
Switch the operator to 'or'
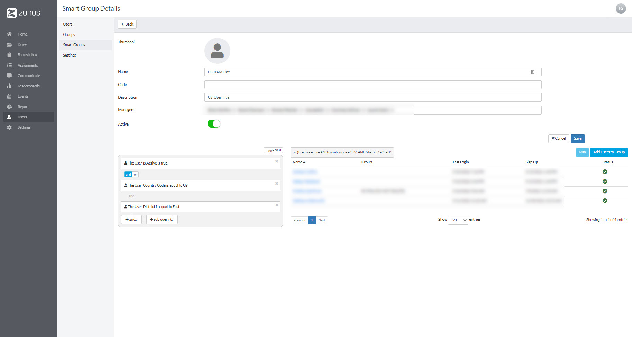[136, 175]
